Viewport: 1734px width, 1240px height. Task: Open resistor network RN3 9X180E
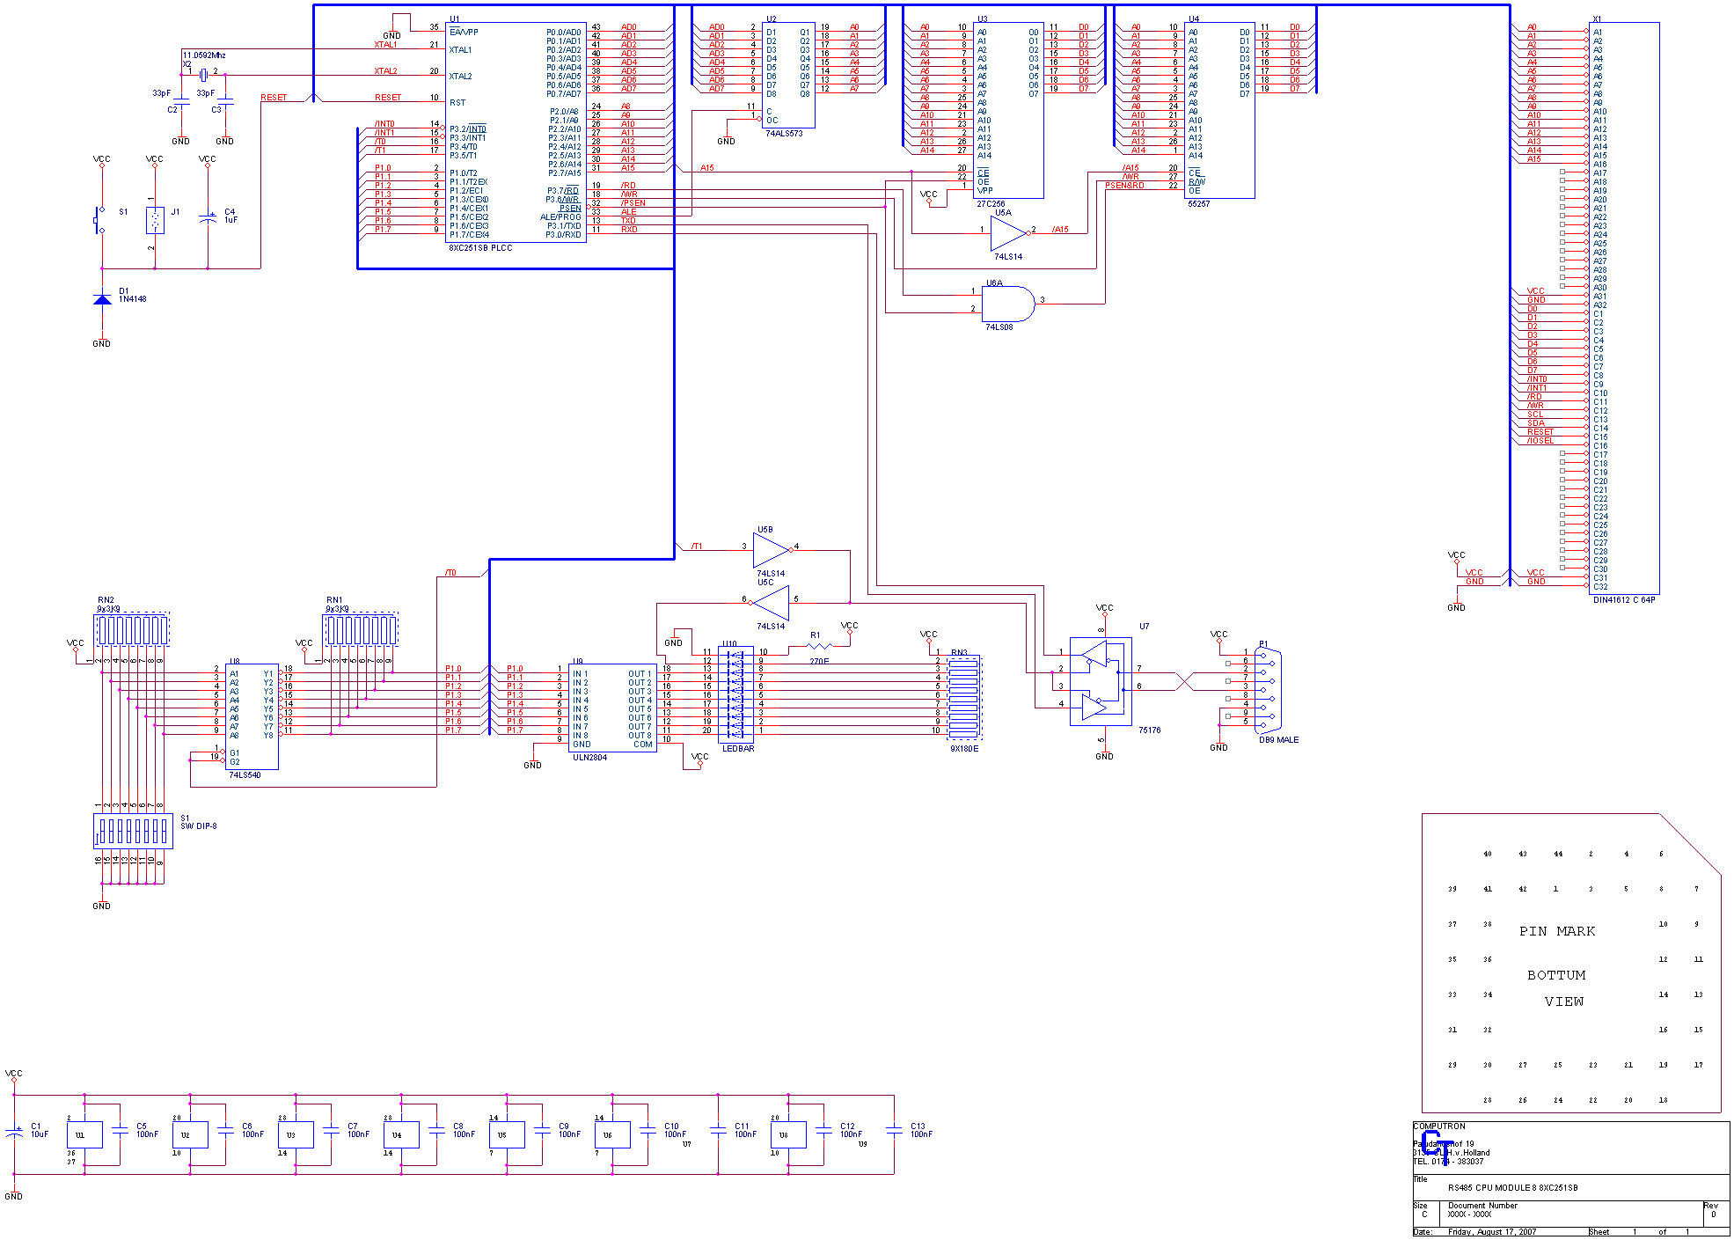coord(963,700)
